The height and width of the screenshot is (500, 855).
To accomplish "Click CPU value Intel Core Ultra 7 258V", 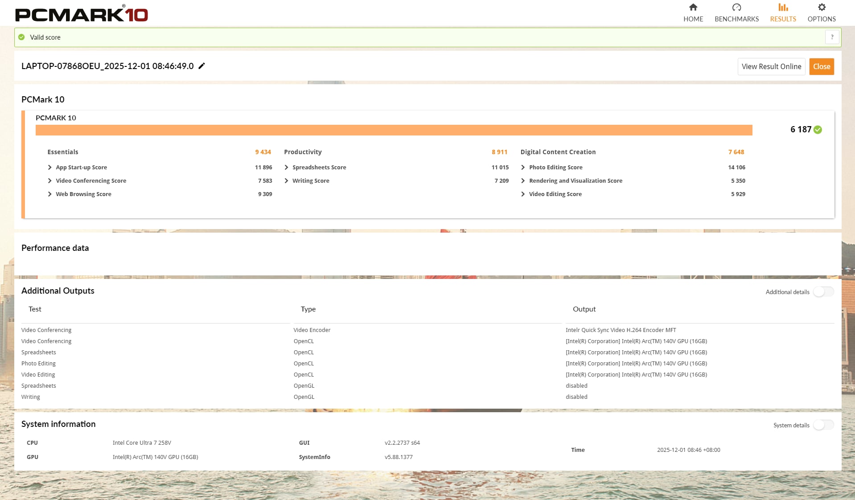I will pyautogui.click(x=142, y=443).
